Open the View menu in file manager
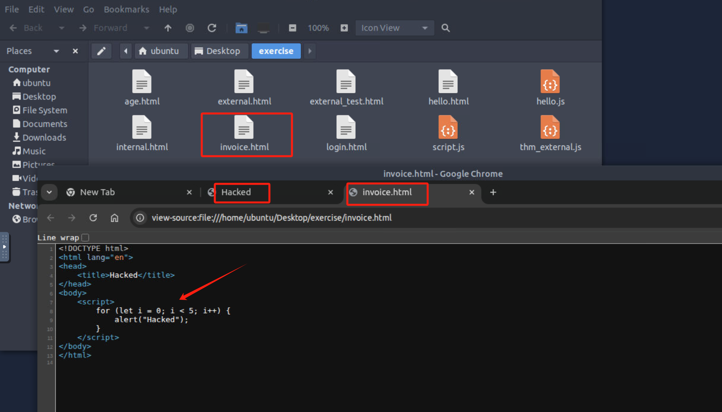The height and width of the screenshot is (412, 722). point(64,9)
